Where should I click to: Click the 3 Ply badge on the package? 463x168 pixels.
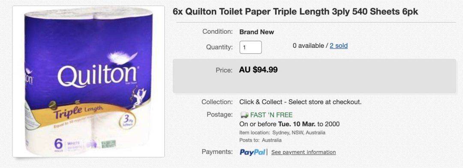(x=127, y=121)
